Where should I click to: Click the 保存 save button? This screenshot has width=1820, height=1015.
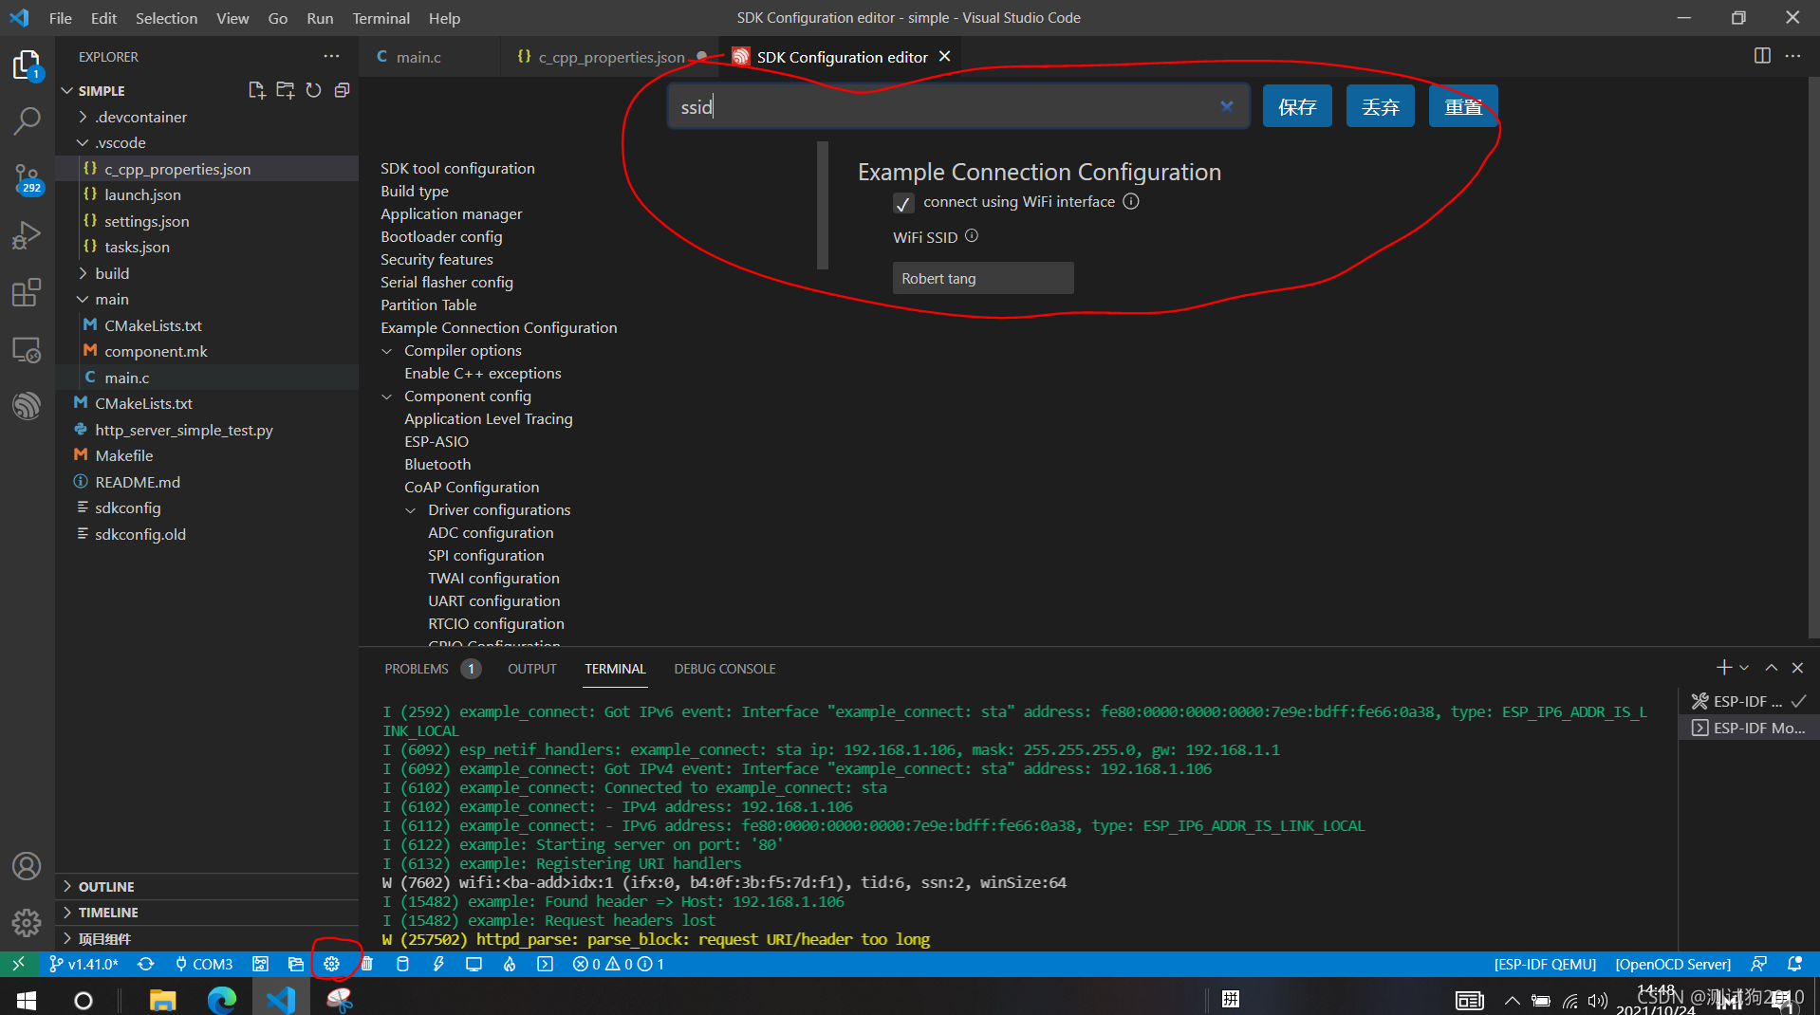tap(1297, 106)
